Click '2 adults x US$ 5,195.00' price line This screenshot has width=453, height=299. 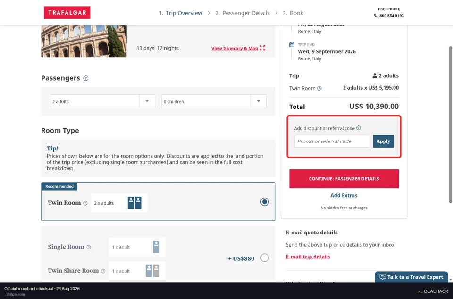[371, 88]
